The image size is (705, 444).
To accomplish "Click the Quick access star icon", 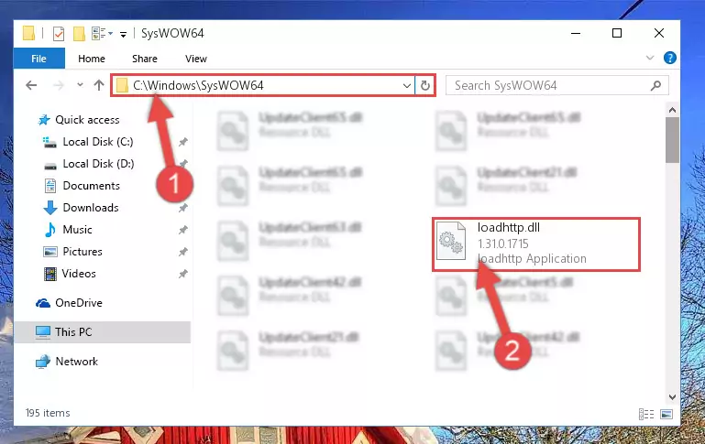I will (44, 120).
